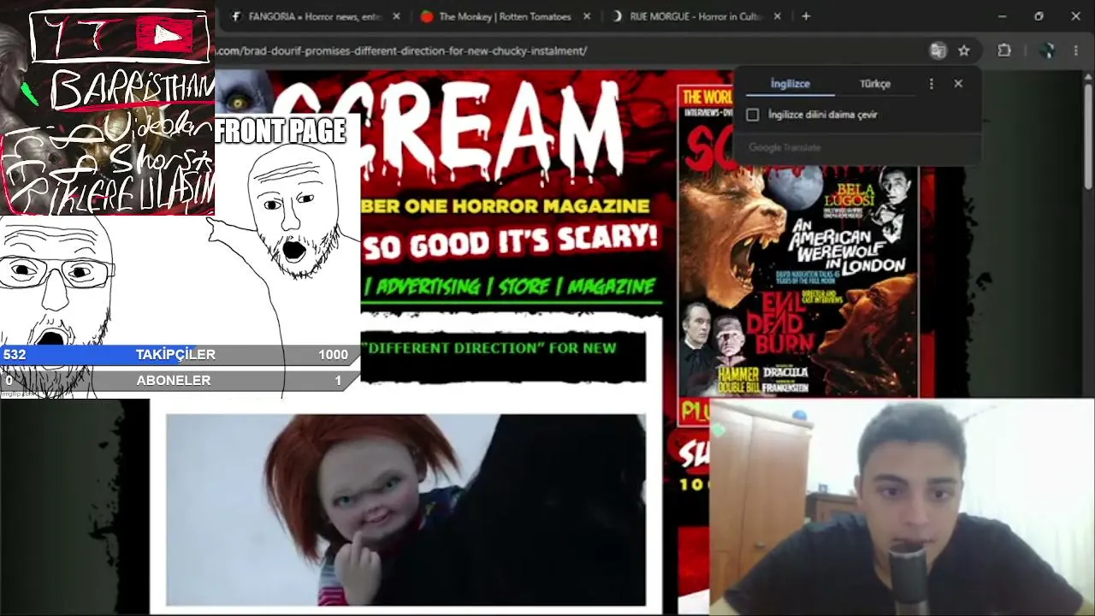Close The Monkey Rotten Tomatoes tab
This screenshot has height=616, width=1095.
tap(587, 16)
